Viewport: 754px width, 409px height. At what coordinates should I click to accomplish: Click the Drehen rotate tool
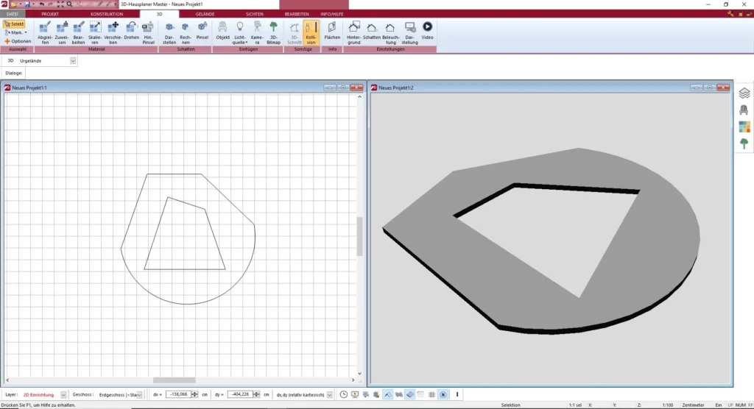[131, 32]
